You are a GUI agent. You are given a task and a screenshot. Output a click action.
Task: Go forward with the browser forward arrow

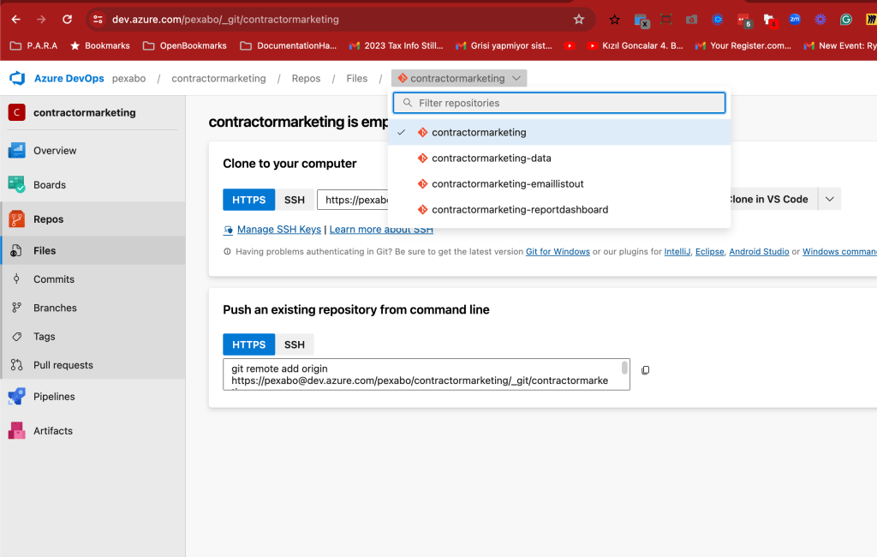41,20
